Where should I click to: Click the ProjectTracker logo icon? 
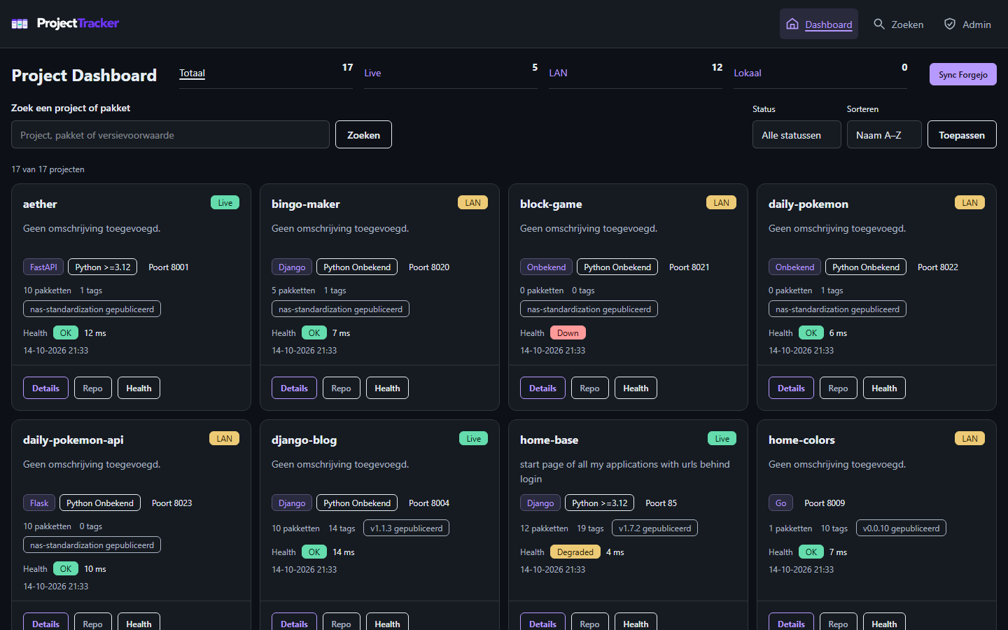pyautogui.click(x=20, y=24)
